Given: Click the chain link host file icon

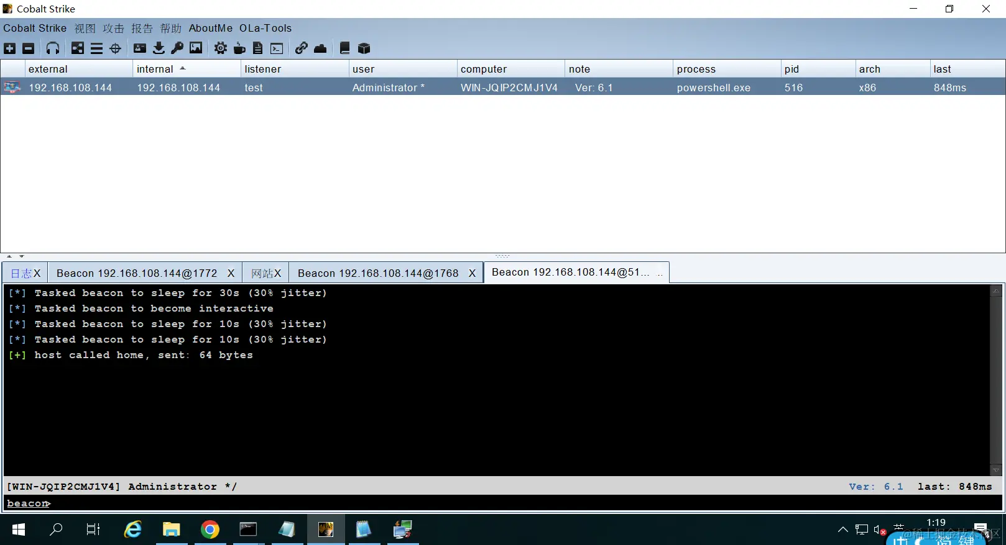Looking at the screenshot, I should click(302, 48).
